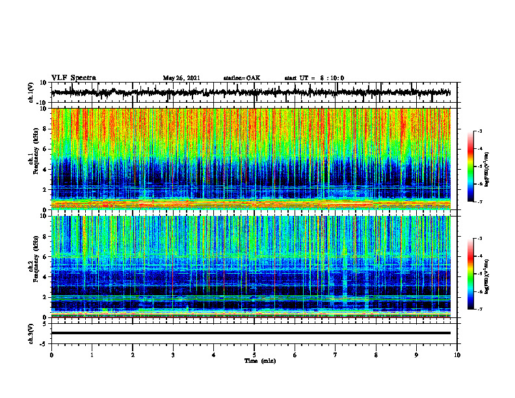Click the "station=GAK" header label
This screenshot has height=398, width=515.
242,78
